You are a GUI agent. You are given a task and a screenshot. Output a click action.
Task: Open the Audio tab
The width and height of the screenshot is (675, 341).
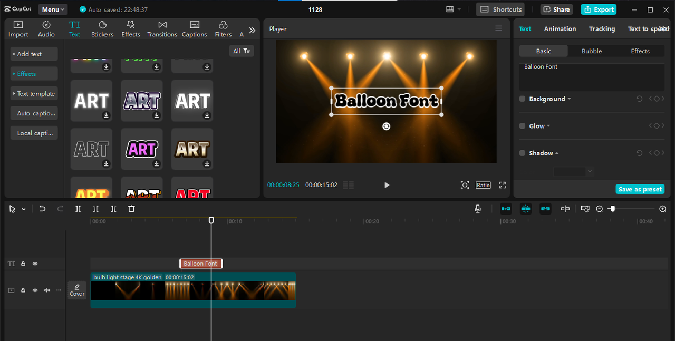coord(46,29)
